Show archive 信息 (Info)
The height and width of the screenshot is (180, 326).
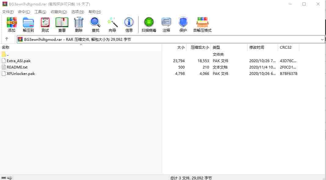129,23
